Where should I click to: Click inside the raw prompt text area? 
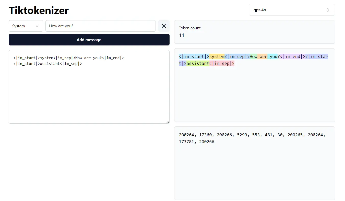click(x=89, y=92)
